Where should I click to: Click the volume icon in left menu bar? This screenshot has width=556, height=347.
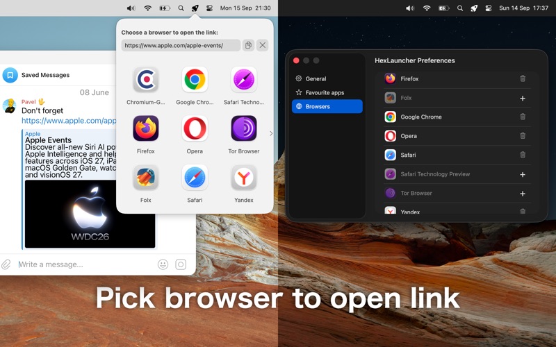pyautogui.click(x=131, y=8)
